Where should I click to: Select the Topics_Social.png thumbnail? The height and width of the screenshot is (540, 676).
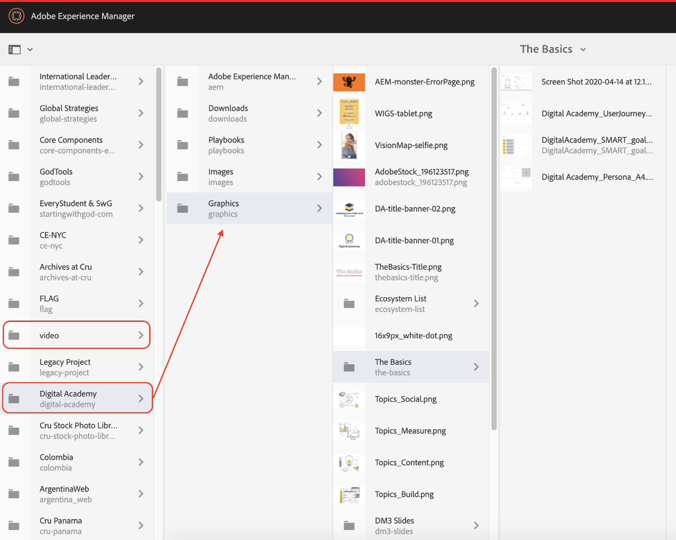(349, 399)
